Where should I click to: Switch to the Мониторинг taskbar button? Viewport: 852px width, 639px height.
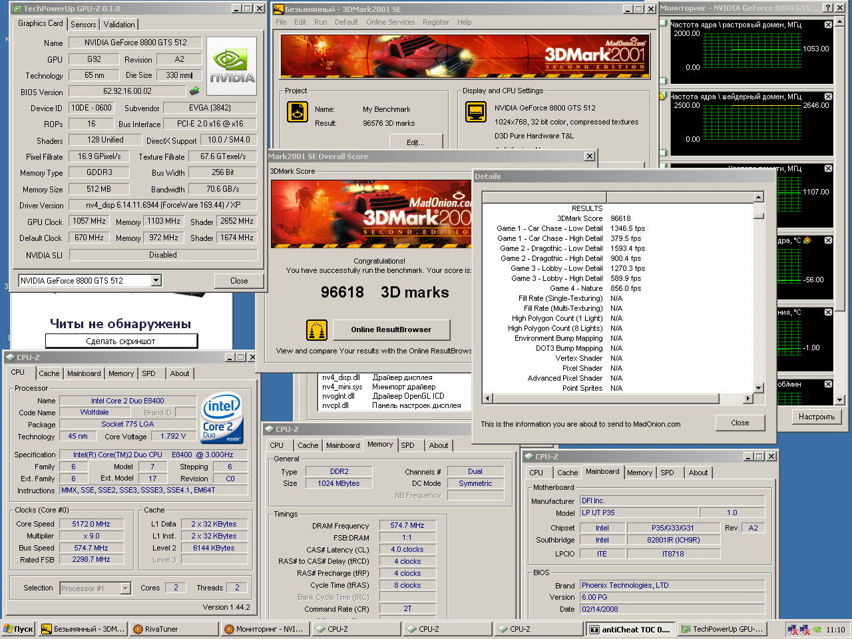(x=265, y=629)
